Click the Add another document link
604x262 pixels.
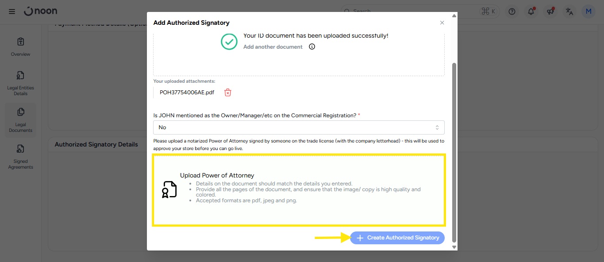(x=273, y=47)
